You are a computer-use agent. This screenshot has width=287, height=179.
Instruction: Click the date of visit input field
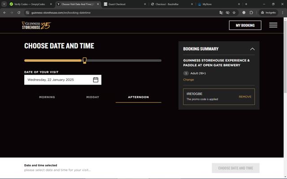[x=63, y=80]
